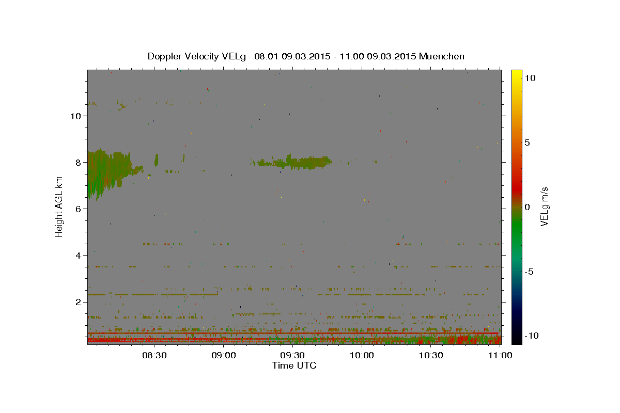Click the height axis label 4

[80, 256]
